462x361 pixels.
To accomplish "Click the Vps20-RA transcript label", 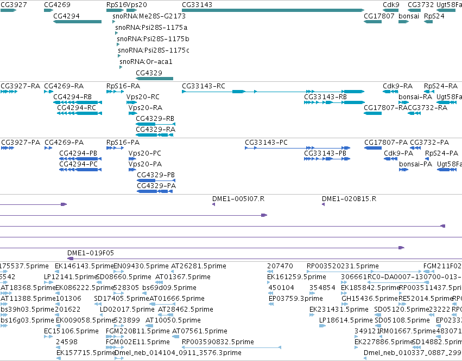I will (x=145, y=108).
